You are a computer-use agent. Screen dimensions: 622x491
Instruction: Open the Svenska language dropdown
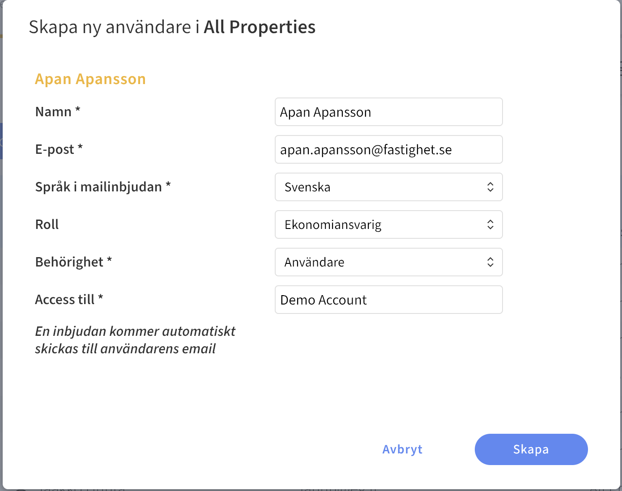click(x=388, y=187)
